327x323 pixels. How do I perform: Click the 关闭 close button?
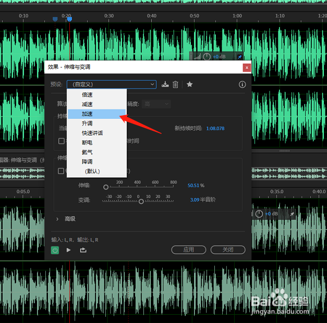pos(228,250)
